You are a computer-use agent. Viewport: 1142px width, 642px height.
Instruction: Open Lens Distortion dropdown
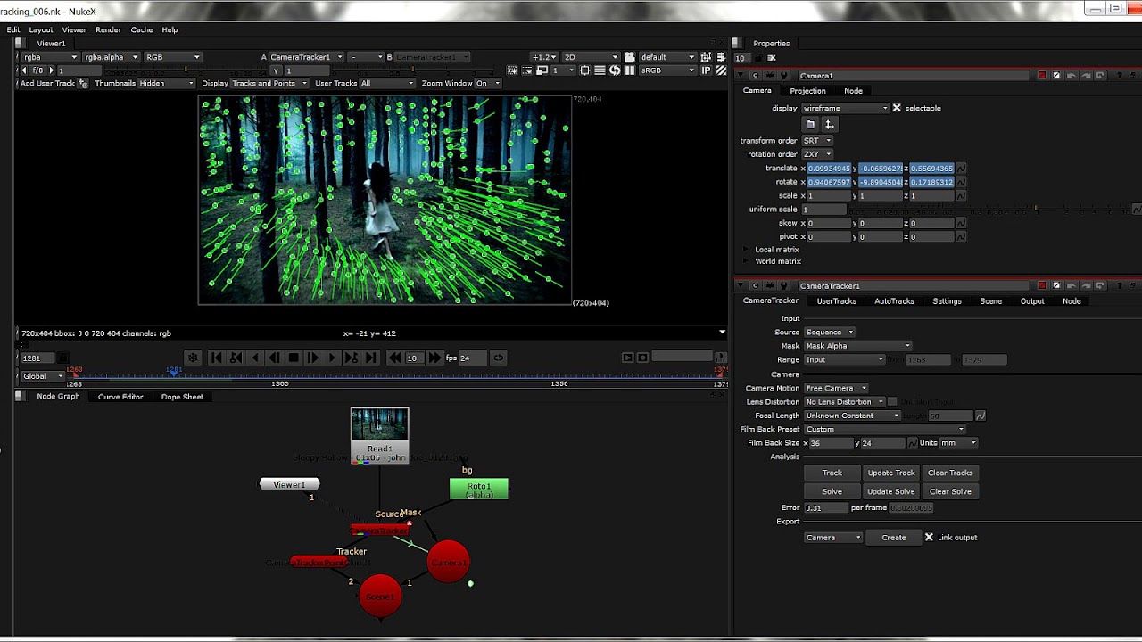point(844,402)
